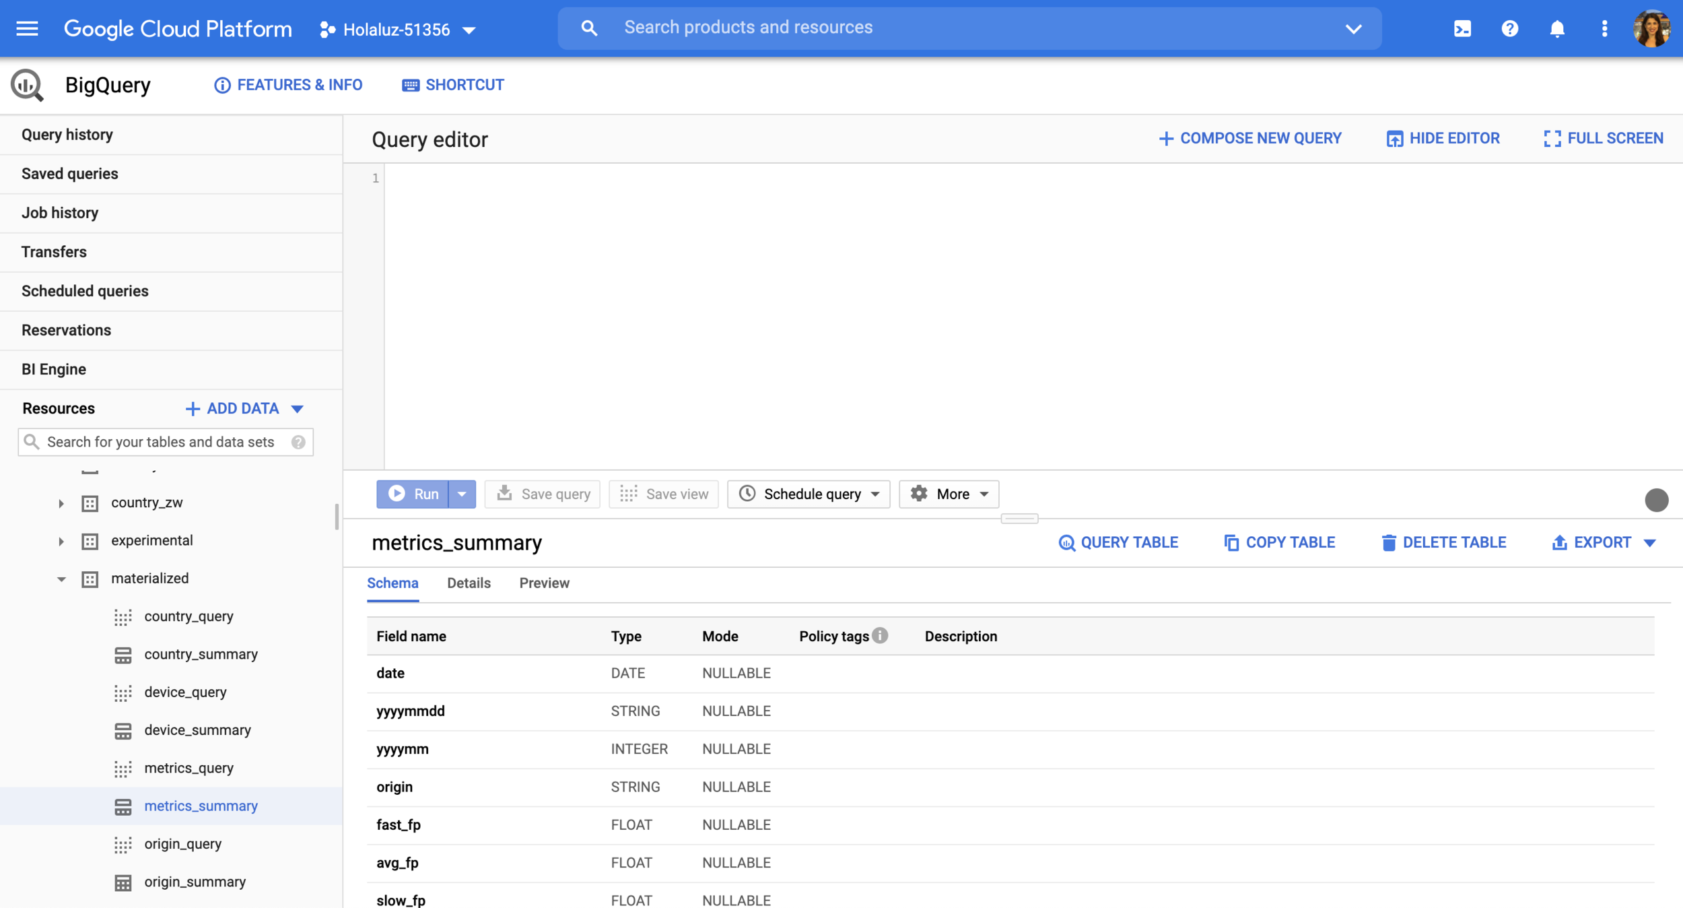Open the Cloud Shell terminal icon
The height and width of the screenshot is (908, 1683).
coord(1462,28)
